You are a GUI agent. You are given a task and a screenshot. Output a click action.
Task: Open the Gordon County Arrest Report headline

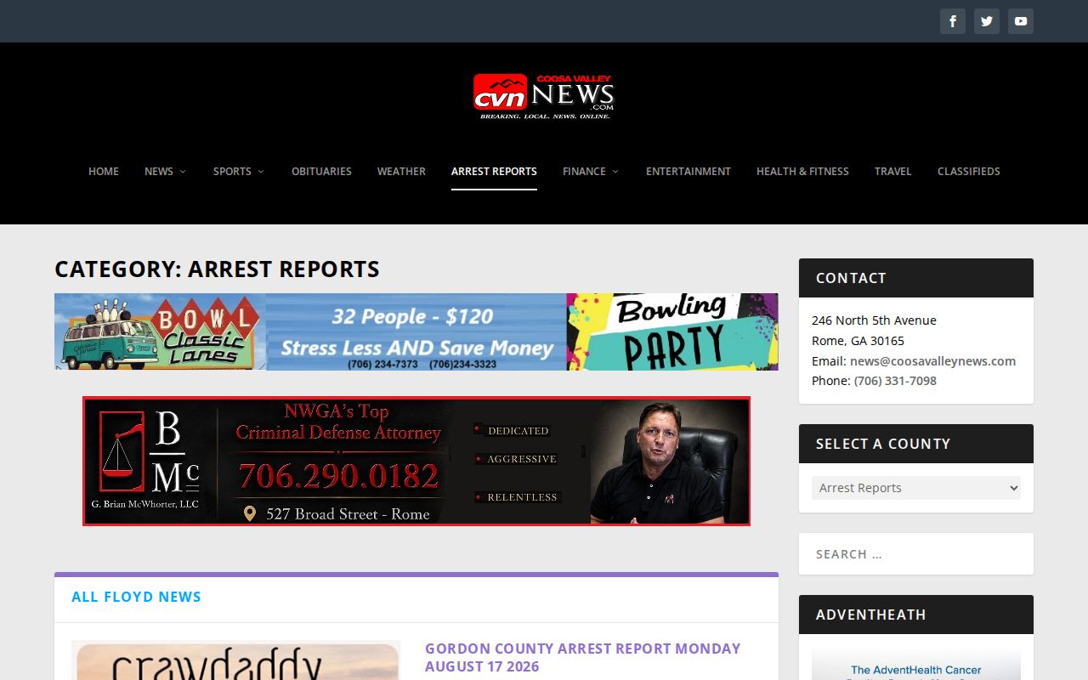(582, 658)
